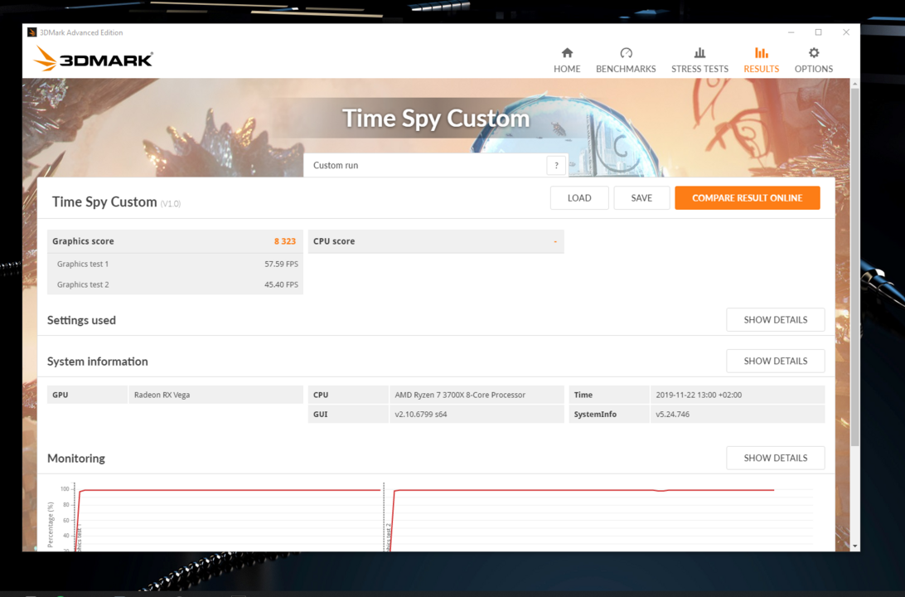Open the Stress Tests tab

699,60
